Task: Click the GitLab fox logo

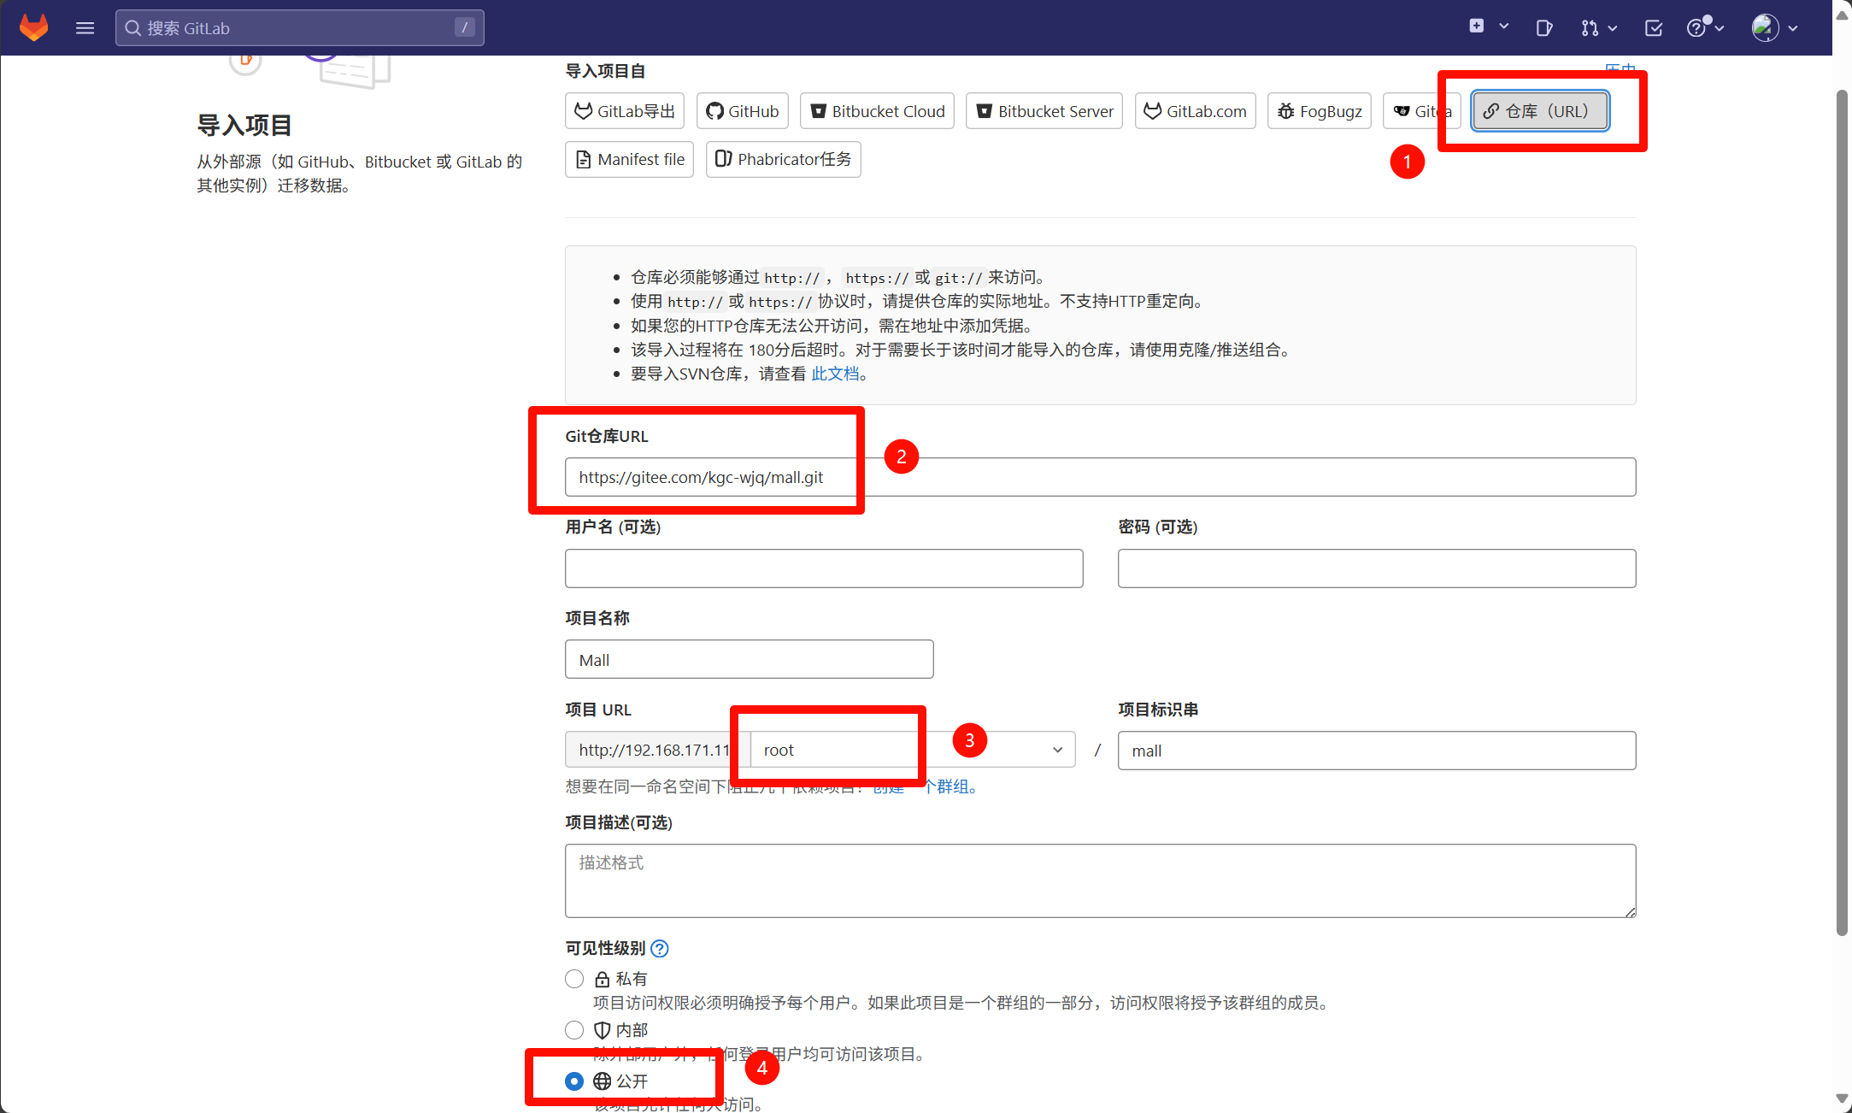Action: coord(34,27)
